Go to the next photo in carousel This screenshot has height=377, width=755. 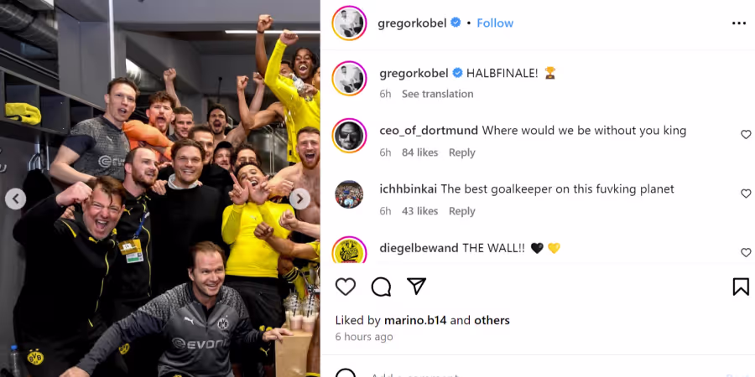(x=299, y=199)
